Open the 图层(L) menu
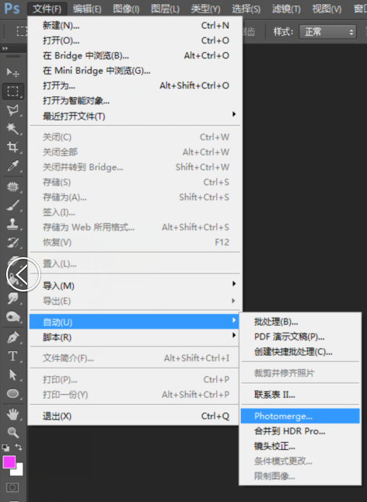The height and width of the screenshot is (502, 367). coord(166,9)
